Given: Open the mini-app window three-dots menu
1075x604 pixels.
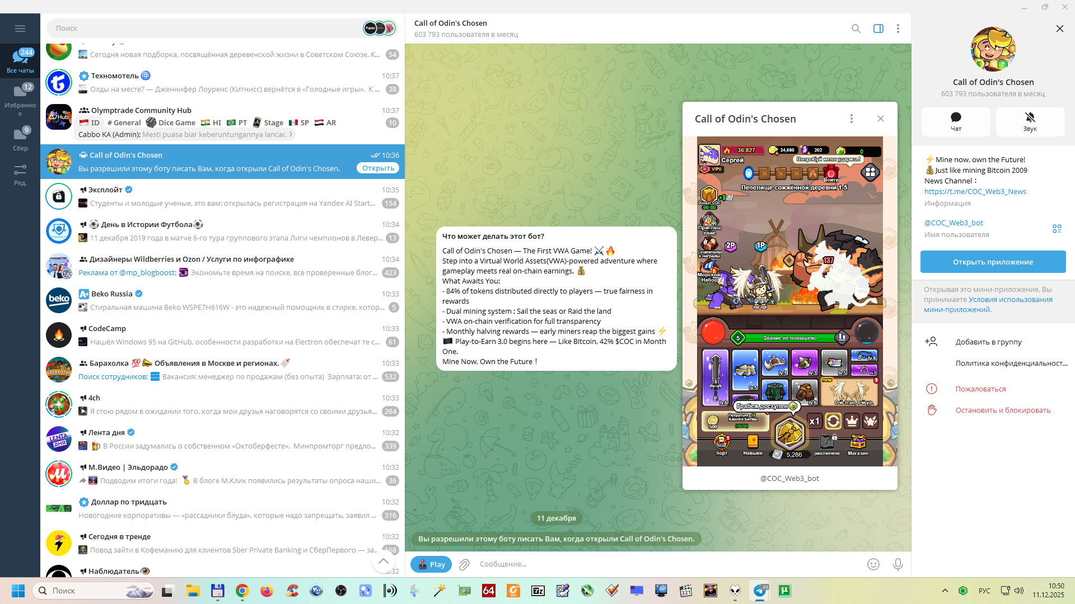Looking at the screenshot, I should (851, 119).
